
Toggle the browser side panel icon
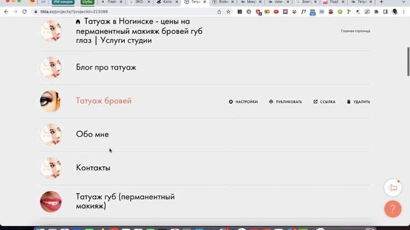(x=386, y=11)
